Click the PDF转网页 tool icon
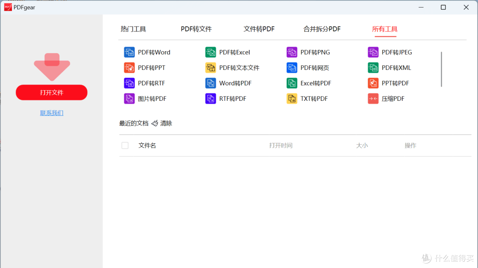The image size is (478, 268). [x=292, y=68]
